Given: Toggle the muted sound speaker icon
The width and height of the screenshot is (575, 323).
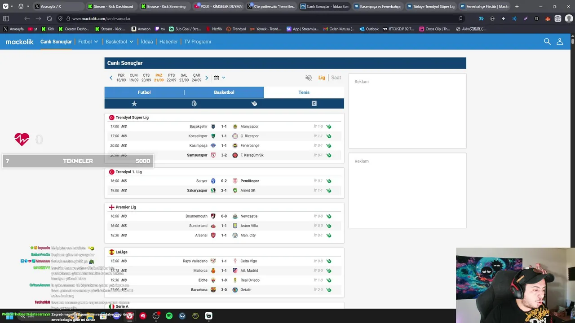Looking at the screenshot, I should click(309, 78).
